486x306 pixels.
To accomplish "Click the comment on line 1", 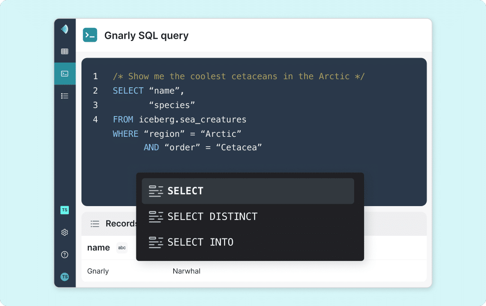I will (x=238, y=76).
